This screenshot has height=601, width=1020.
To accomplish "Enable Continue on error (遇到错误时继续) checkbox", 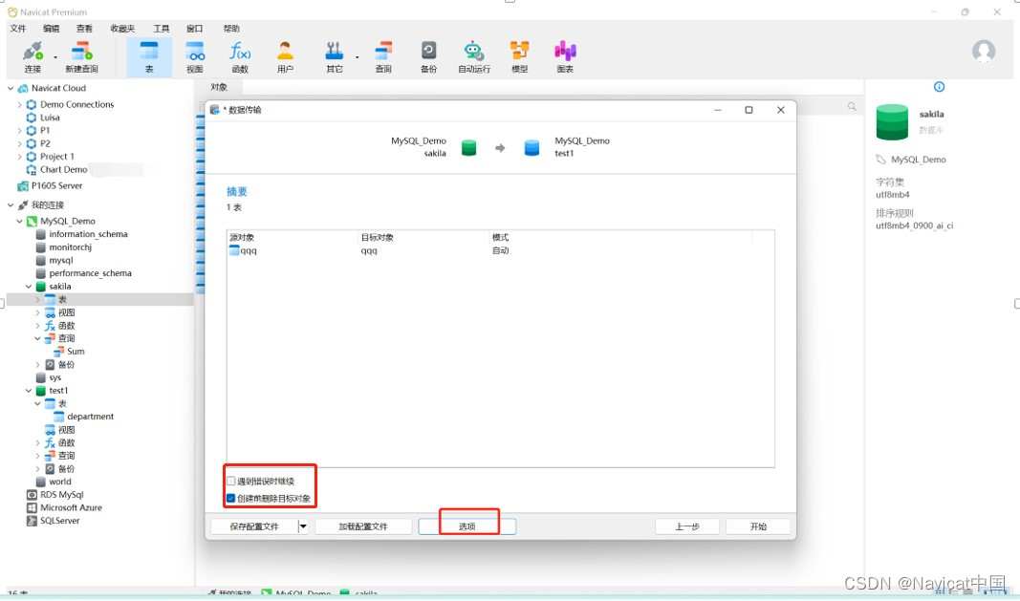I will click(231, 481).
